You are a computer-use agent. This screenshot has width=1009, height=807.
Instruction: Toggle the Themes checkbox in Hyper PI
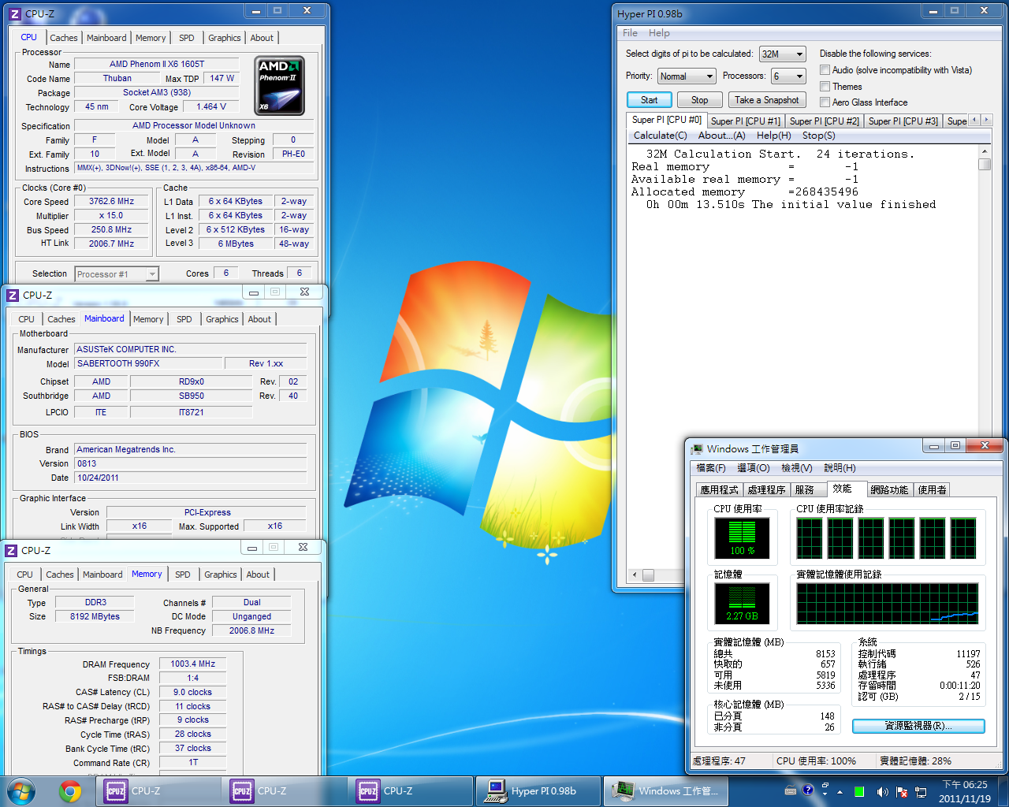(x=825, y=87)
